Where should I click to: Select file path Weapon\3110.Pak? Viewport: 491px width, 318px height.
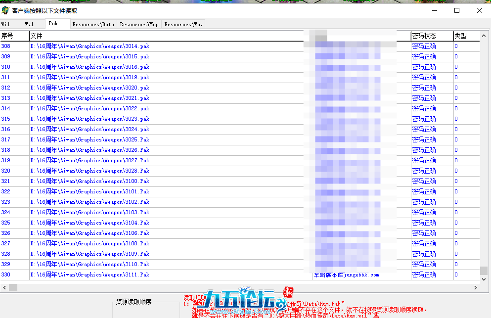(x=89, y=264)
